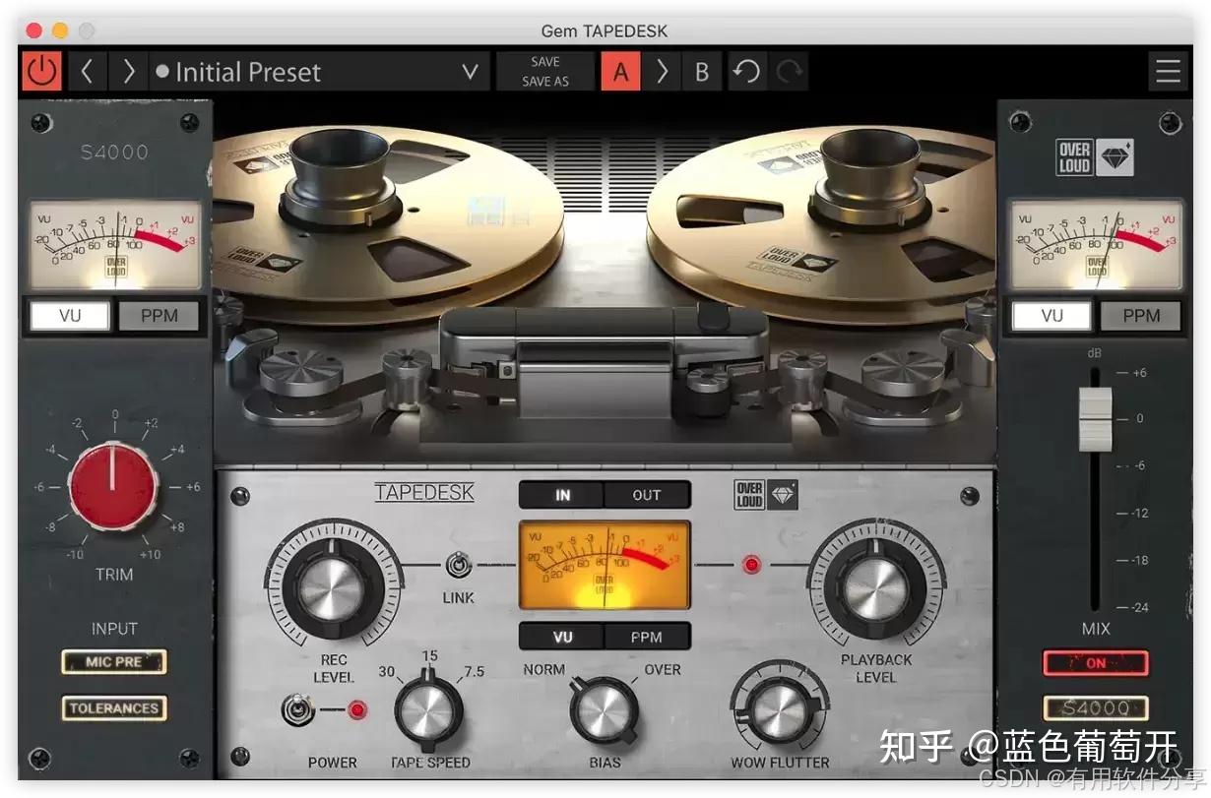1211x798 pixels.
Task: Click the REC LEVEL knob
Action: tap(331, 588)
